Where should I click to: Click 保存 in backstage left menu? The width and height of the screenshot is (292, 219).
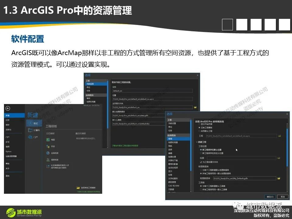tap(8, 125)
